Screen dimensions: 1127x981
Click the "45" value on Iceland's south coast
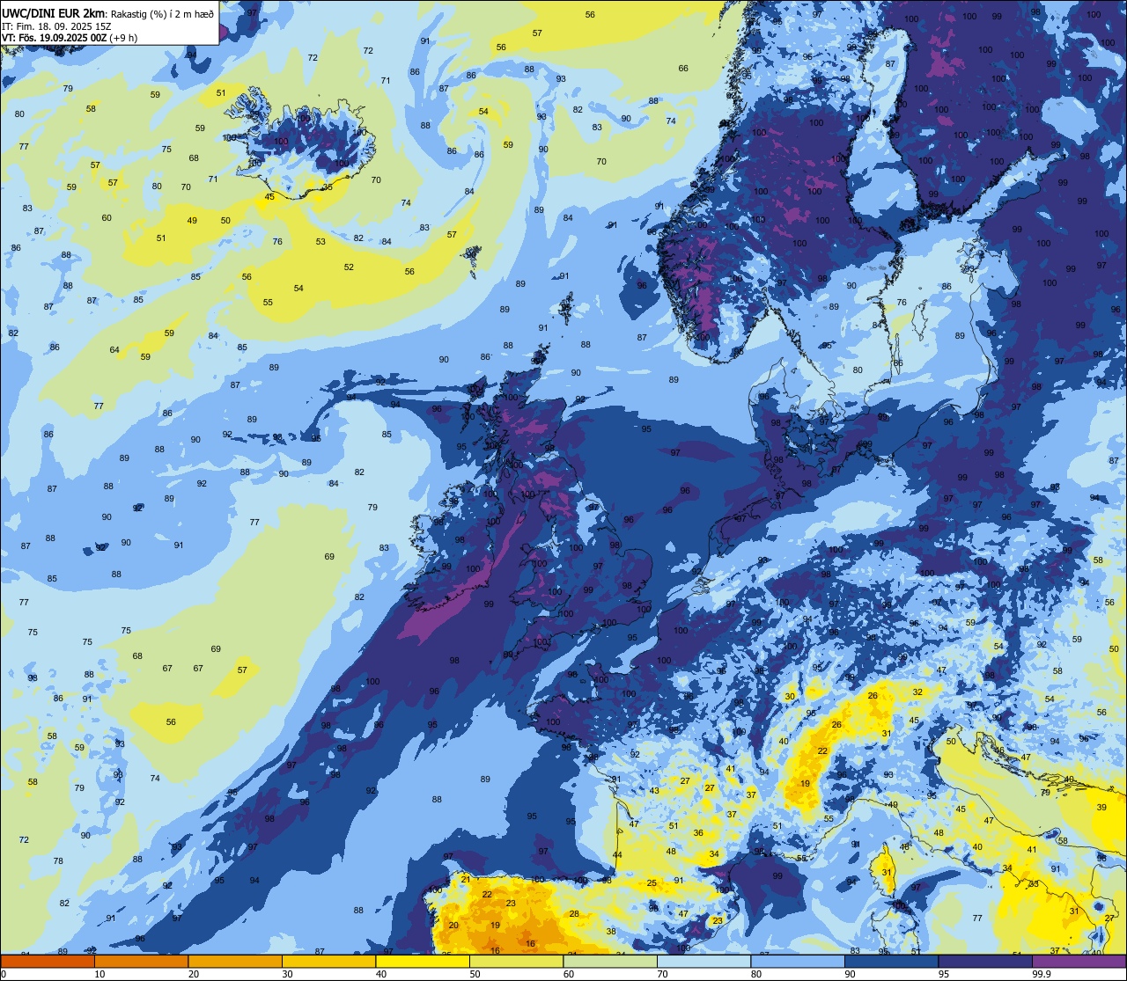269,197
